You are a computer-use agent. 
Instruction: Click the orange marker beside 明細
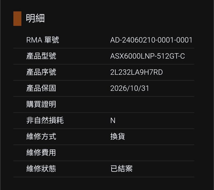[17, 19]
